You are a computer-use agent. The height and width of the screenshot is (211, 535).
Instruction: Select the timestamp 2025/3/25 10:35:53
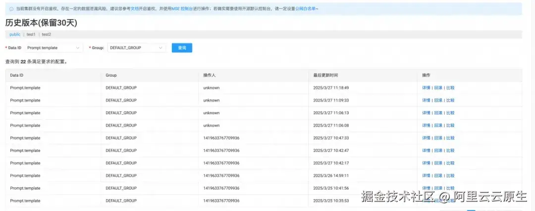[x=331, y=201]
